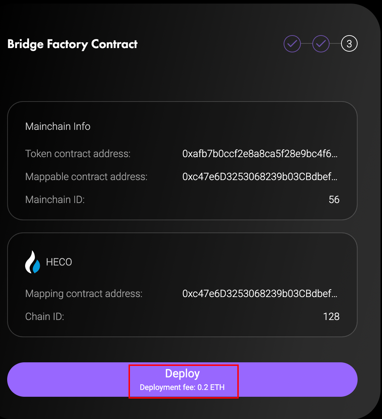Select the Chain ID value 128
This screenshot has height=419, width=382.
331,316
